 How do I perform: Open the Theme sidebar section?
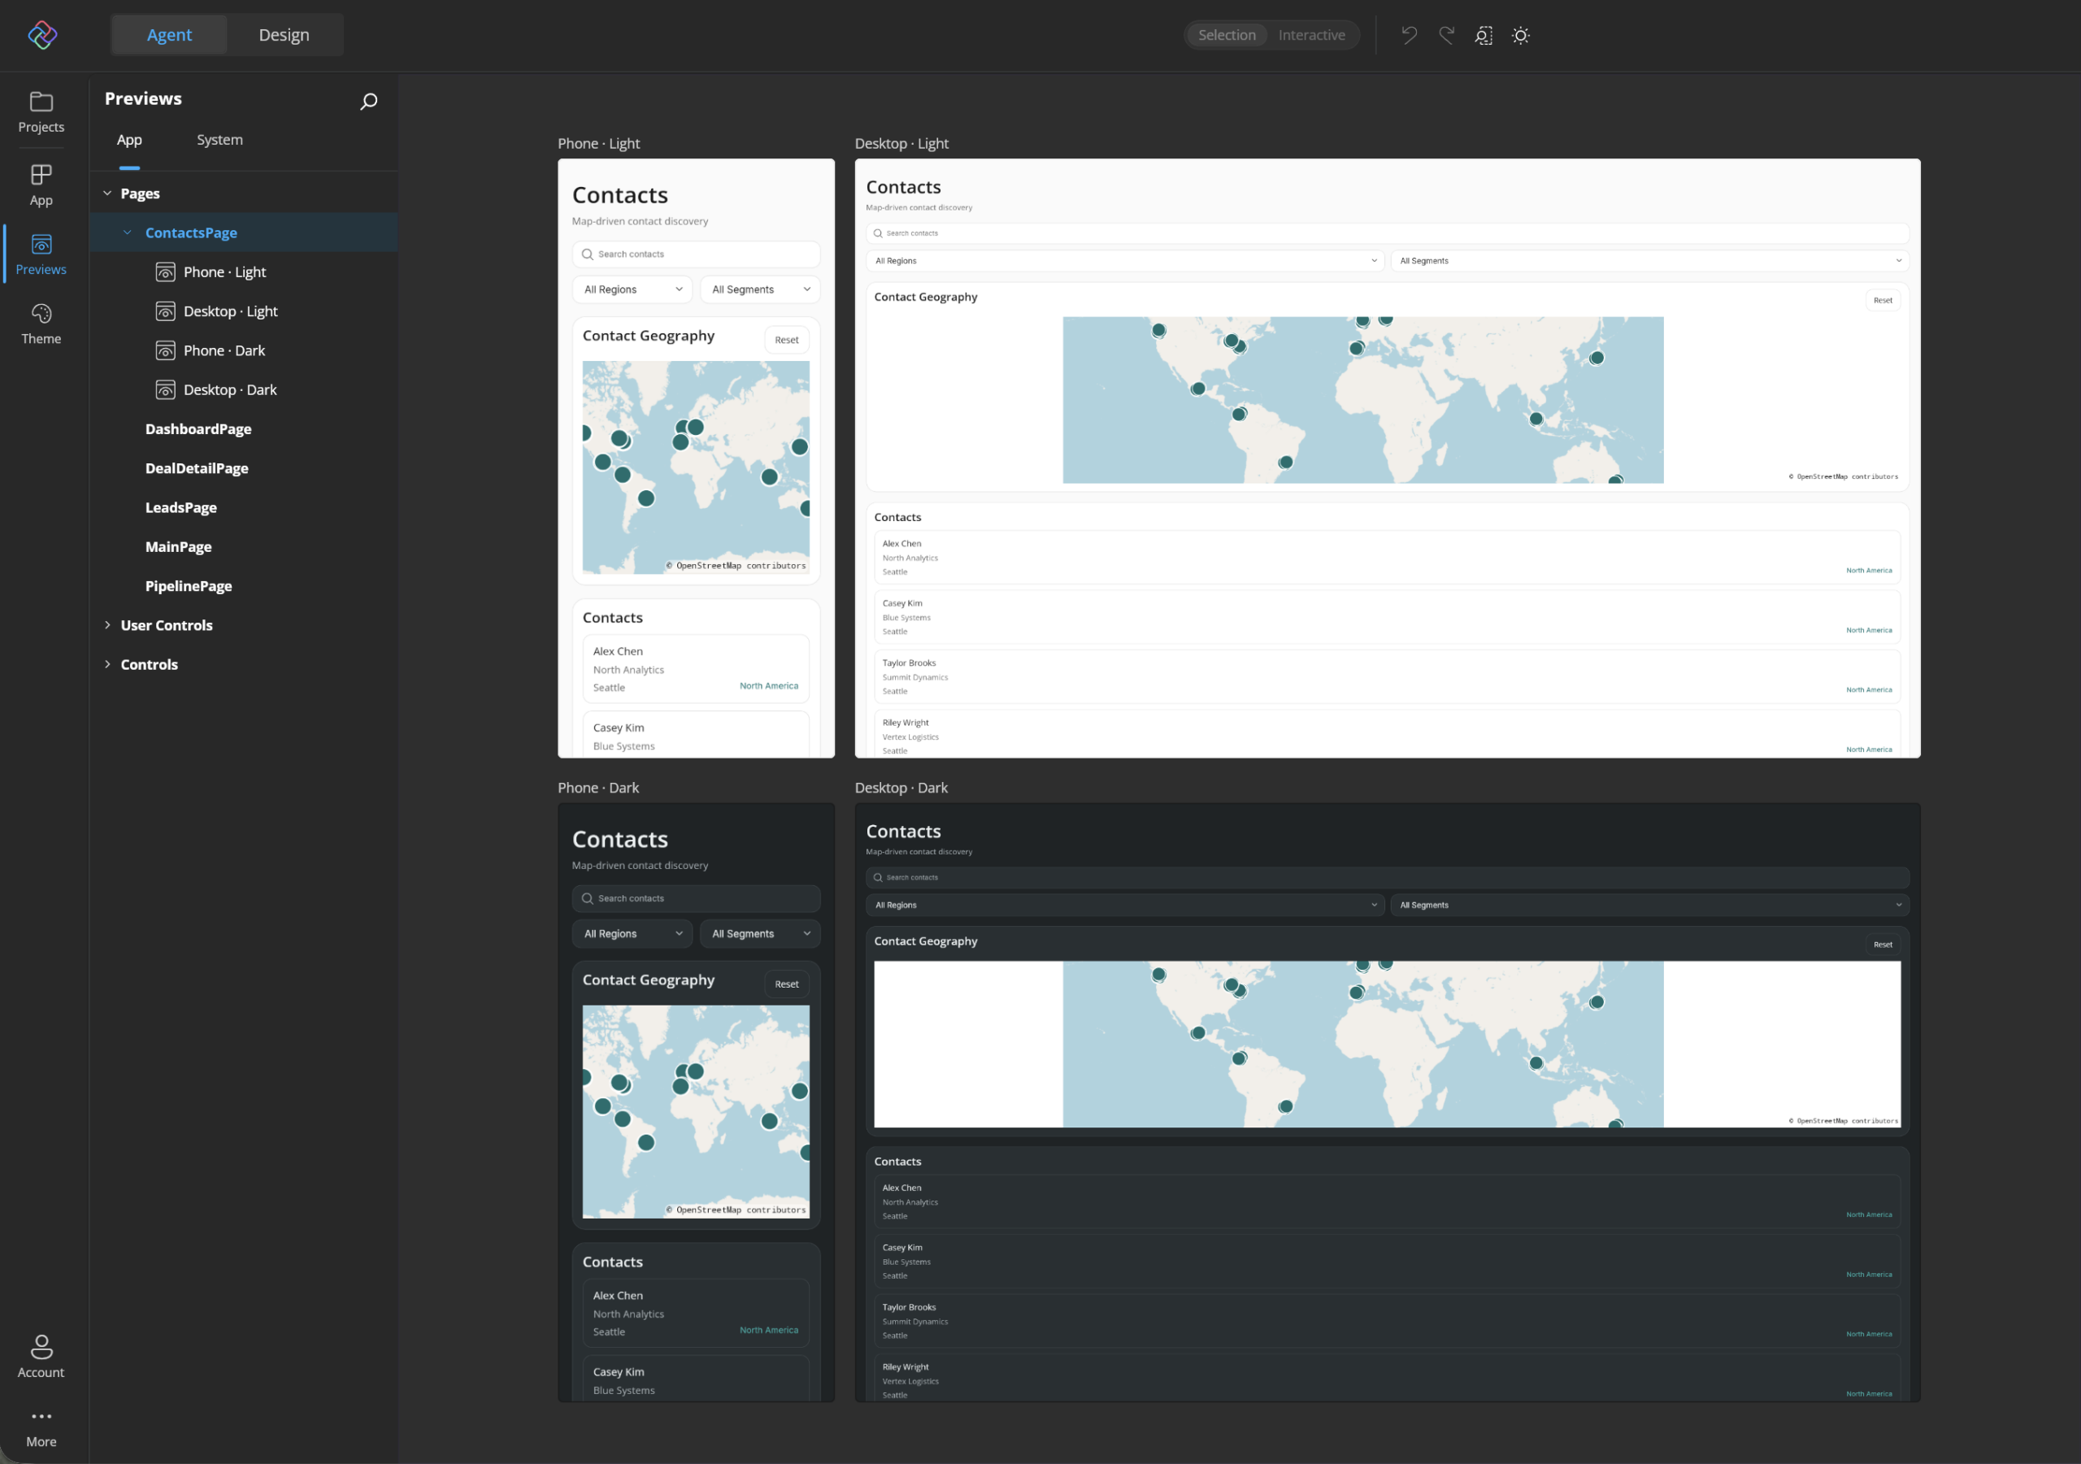41,324
